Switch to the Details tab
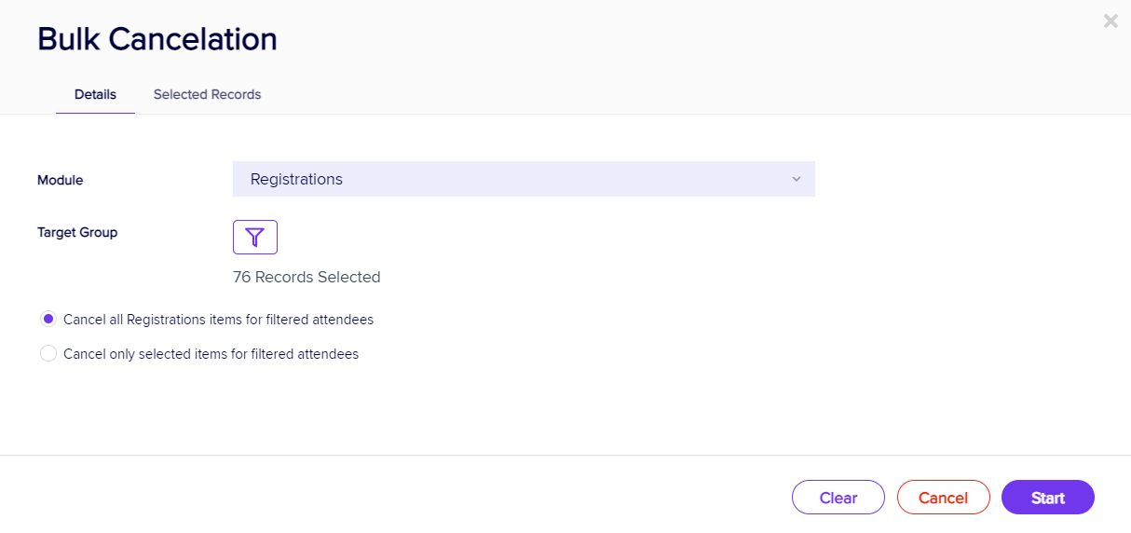This screenshot has height=533, width=1131. [x=95, y=94]
